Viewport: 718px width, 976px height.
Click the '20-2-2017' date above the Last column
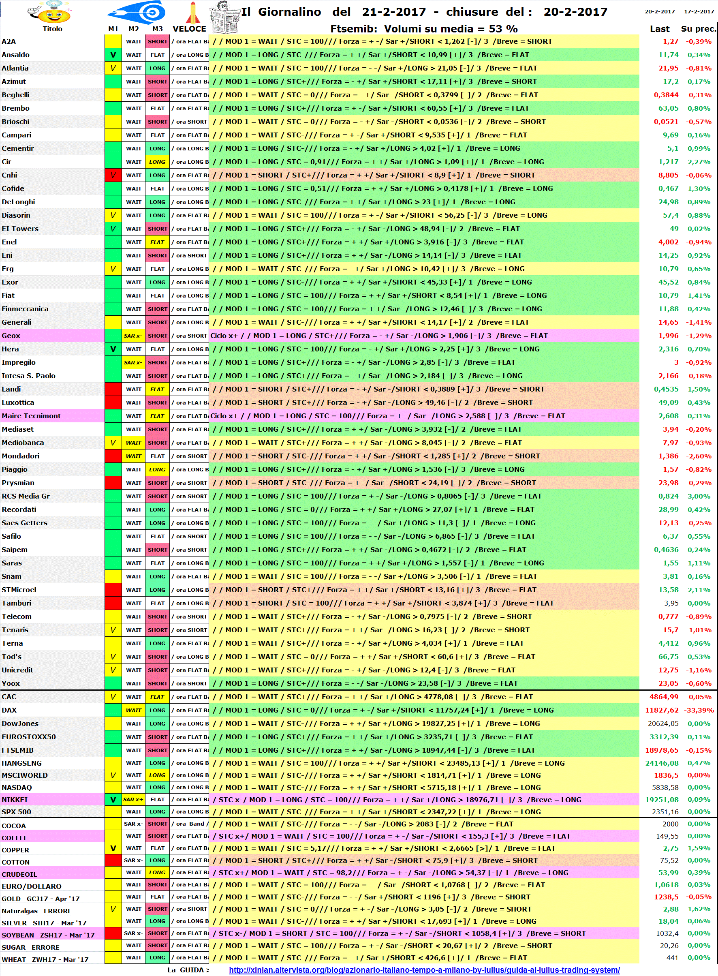pyautogui.click(x=659, y=11)
